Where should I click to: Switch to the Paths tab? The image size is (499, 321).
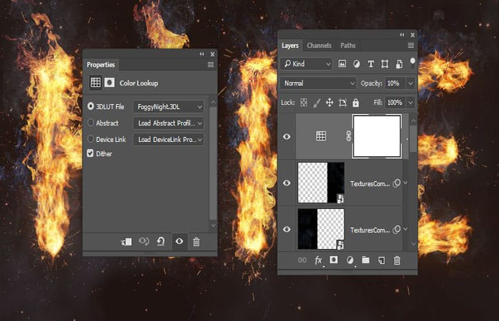pyautogui.click(x=348, y=46)
